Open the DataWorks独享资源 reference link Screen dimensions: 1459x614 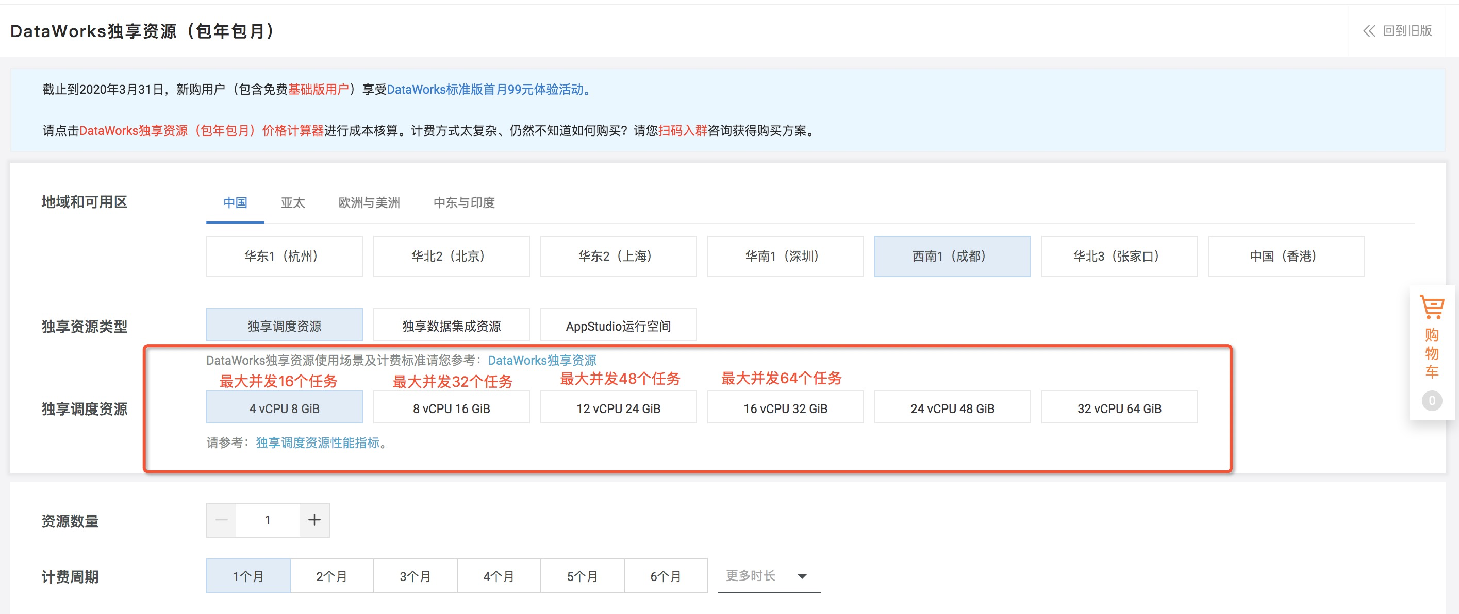tap(541, 360)
